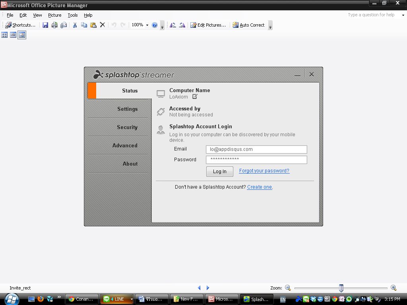Image resolution: width=407 pixels, height=305 pixels.
Task: Switch to Thumbnail view icon
Action: [x=4, y=35]
